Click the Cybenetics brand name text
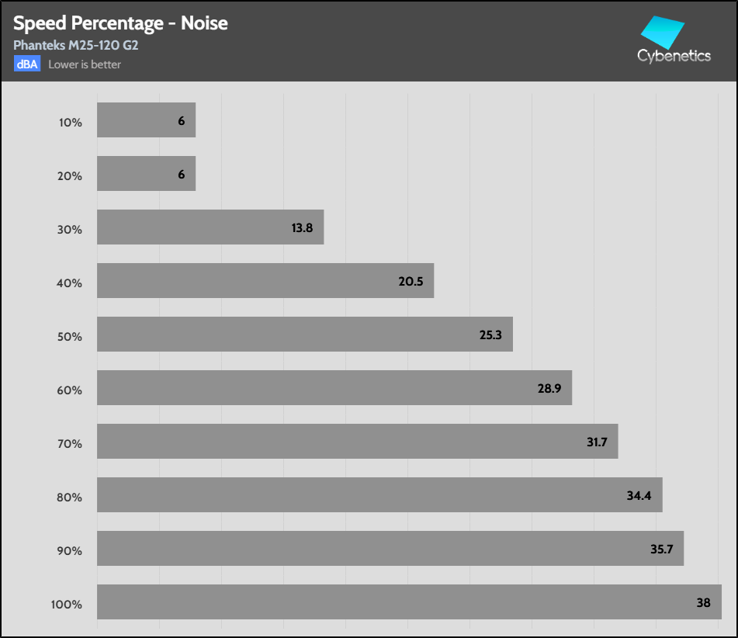Screen dimensions: 738x638 tap(674, 56)
